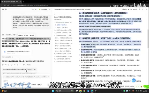Image resolution: width=149 pixels, height=93 pixels.
Task: Click the browser home icon
Action: tap(8, 5)
